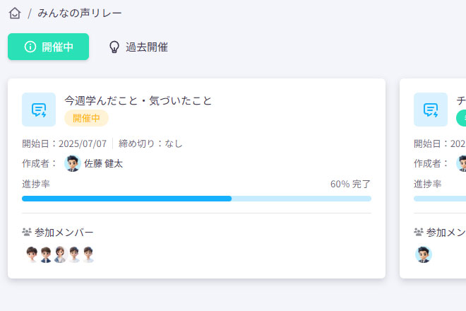
Task: Click the info icon in 開催中 tab
Action: [x=30, y=47]
